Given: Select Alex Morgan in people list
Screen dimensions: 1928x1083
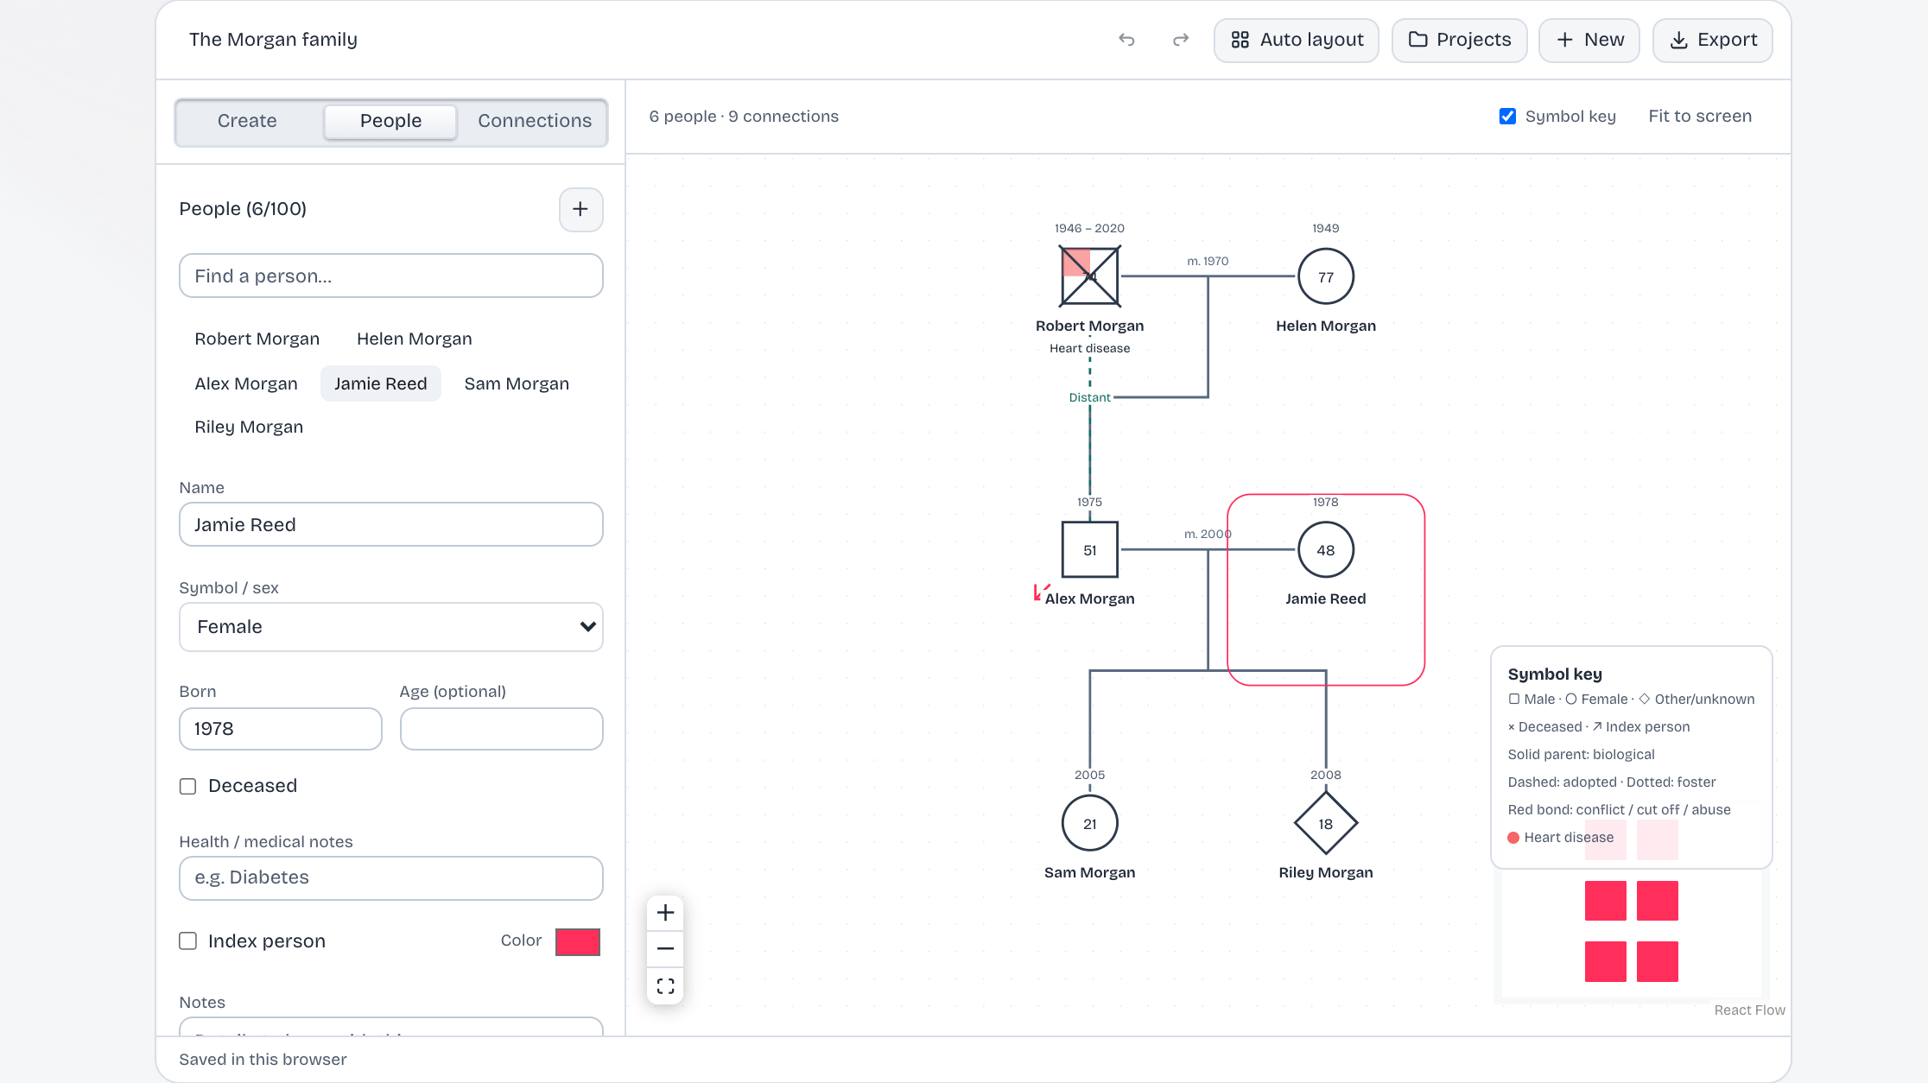Looking at the screenshot, I should pos(246,383).
